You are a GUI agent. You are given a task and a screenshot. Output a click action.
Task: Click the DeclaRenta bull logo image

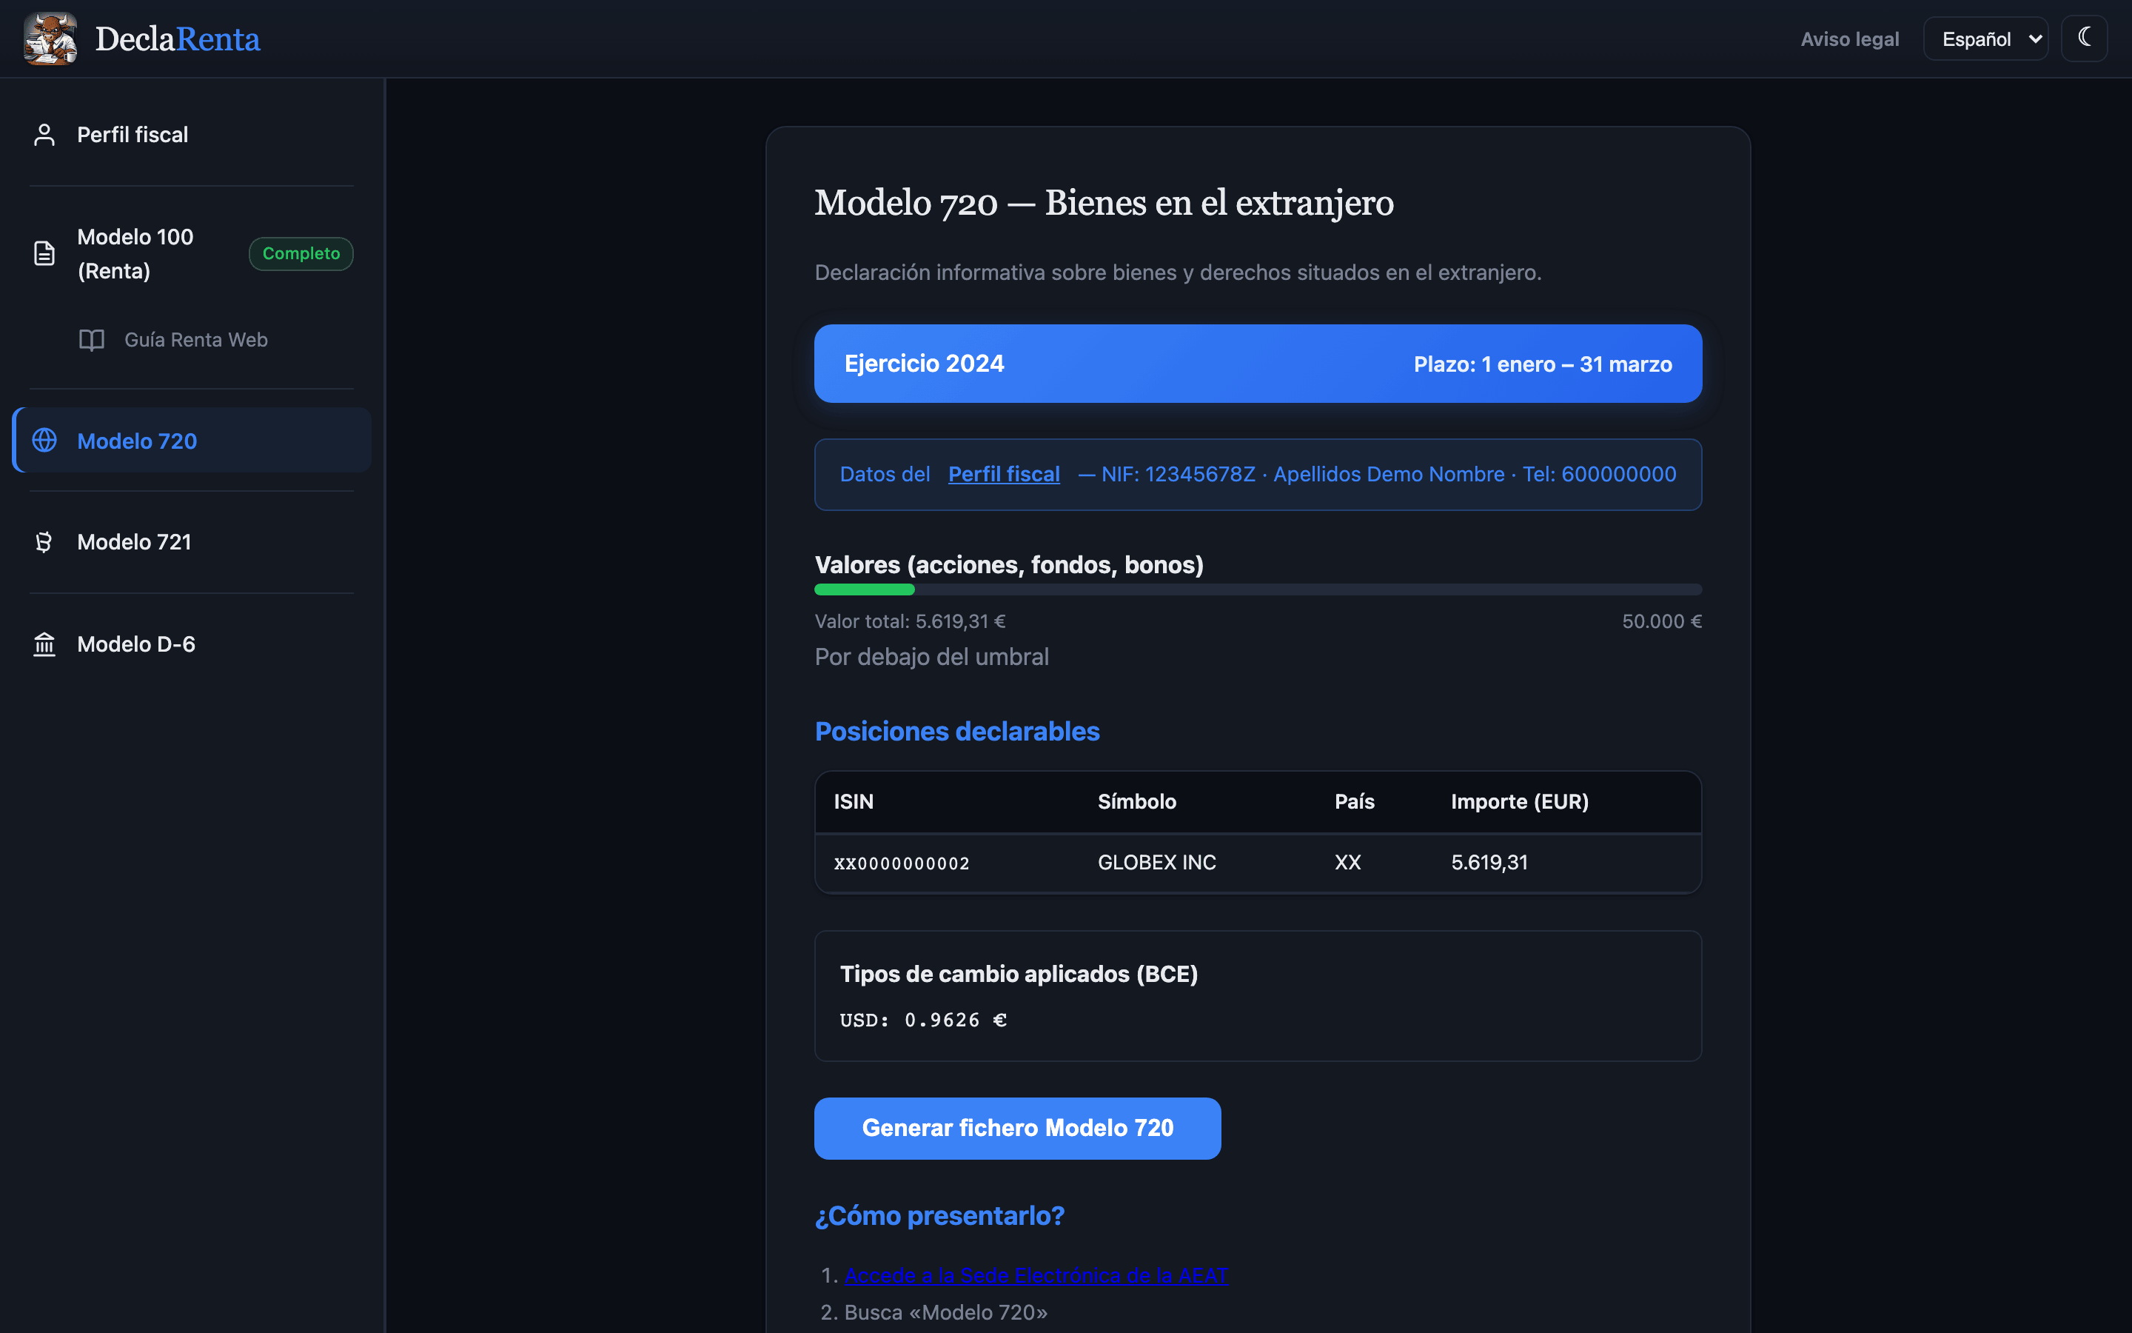click(50, 39)
